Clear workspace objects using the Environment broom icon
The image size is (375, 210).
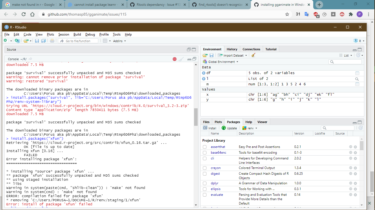pyautogui.click(x=253, y=55)
